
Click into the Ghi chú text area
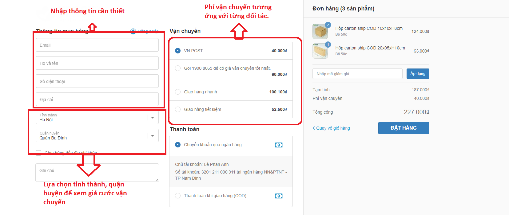(97, 172)
